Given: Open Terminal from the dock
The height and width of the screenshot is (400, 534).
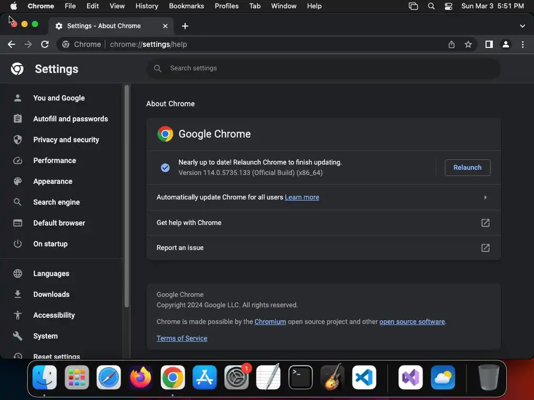Looking at the screenshot, I should coord(300,377).
